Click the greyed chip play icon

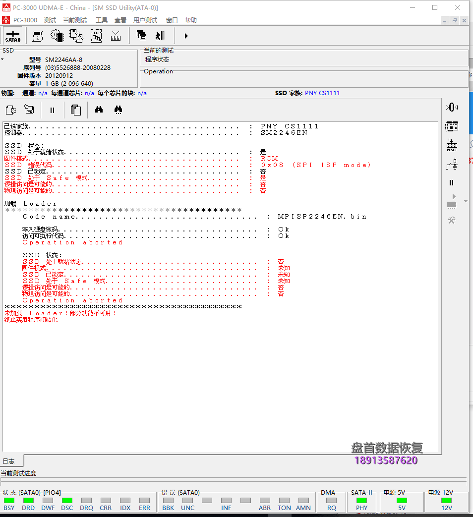452,201
